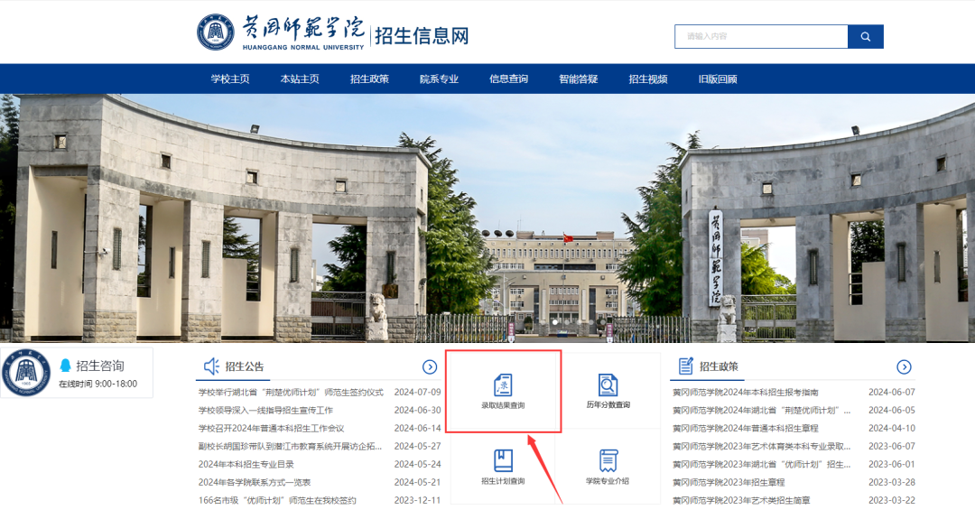Viewport: 975px width, 519px height.
Task: Click the 招生计划查询 text label
Action: coord(503,481)
